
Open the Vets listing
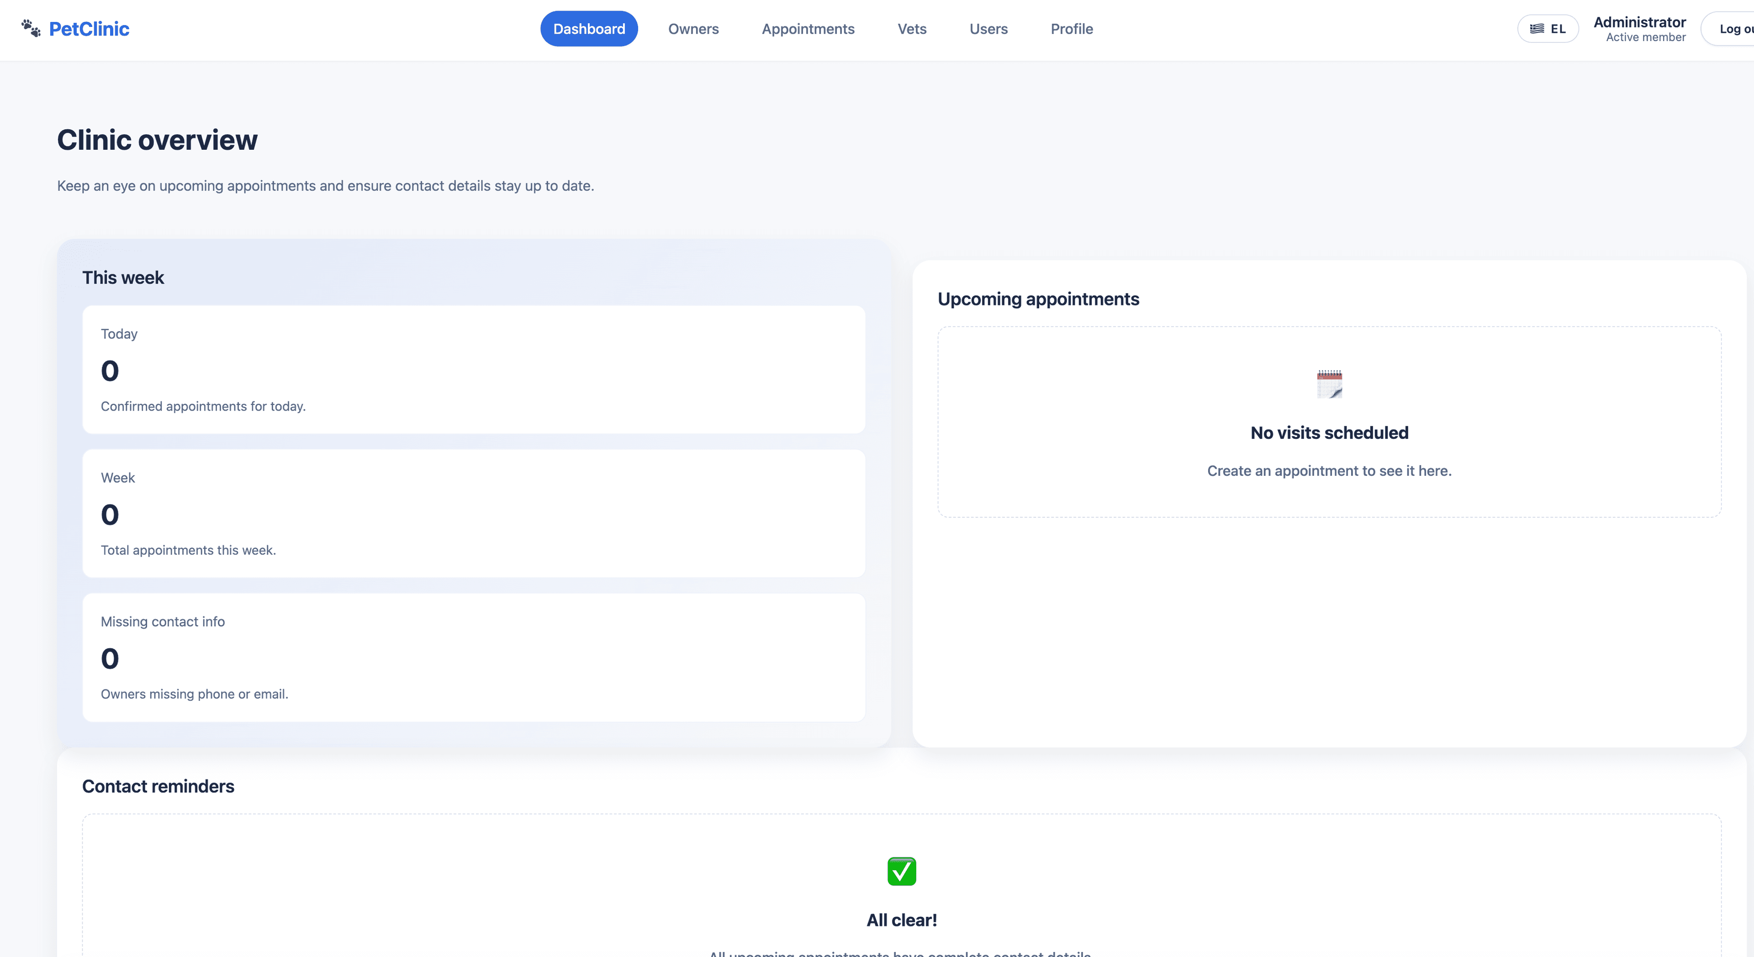pyautogui.click(x=912, y=29)
